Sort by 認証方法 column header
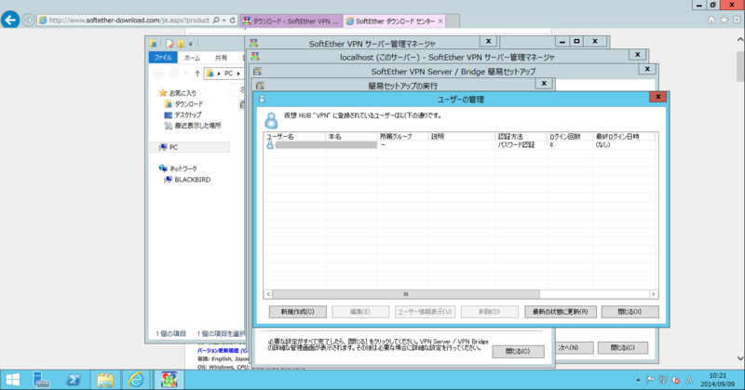745x390 pixels. 521,136
